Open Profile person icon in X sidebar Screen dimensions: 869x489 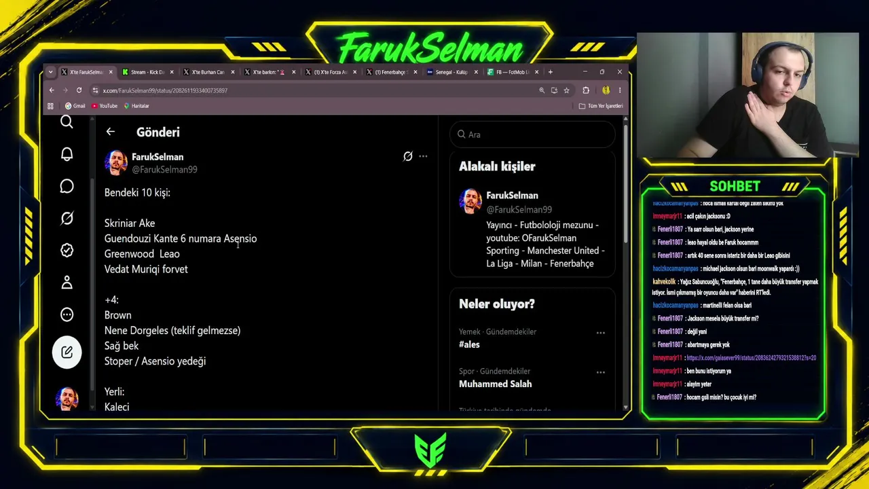click(x=67, y=283)
